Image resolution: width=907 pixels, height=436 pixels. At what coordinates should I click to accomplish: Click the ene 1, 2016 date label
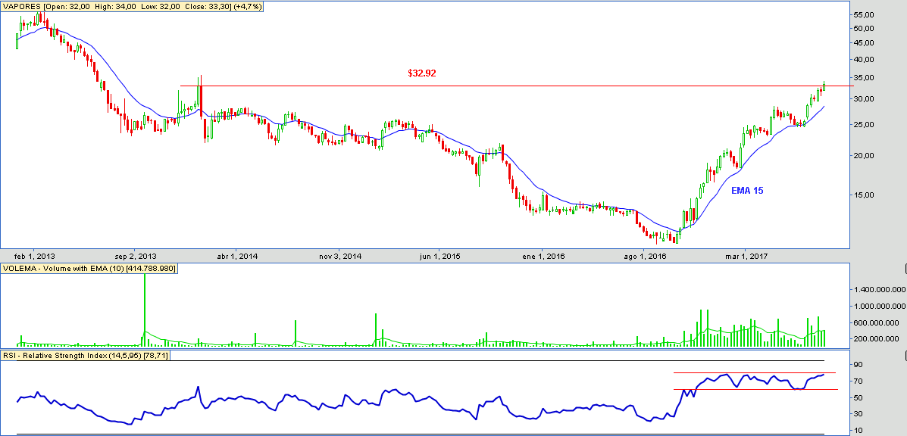tap(544, 255)
